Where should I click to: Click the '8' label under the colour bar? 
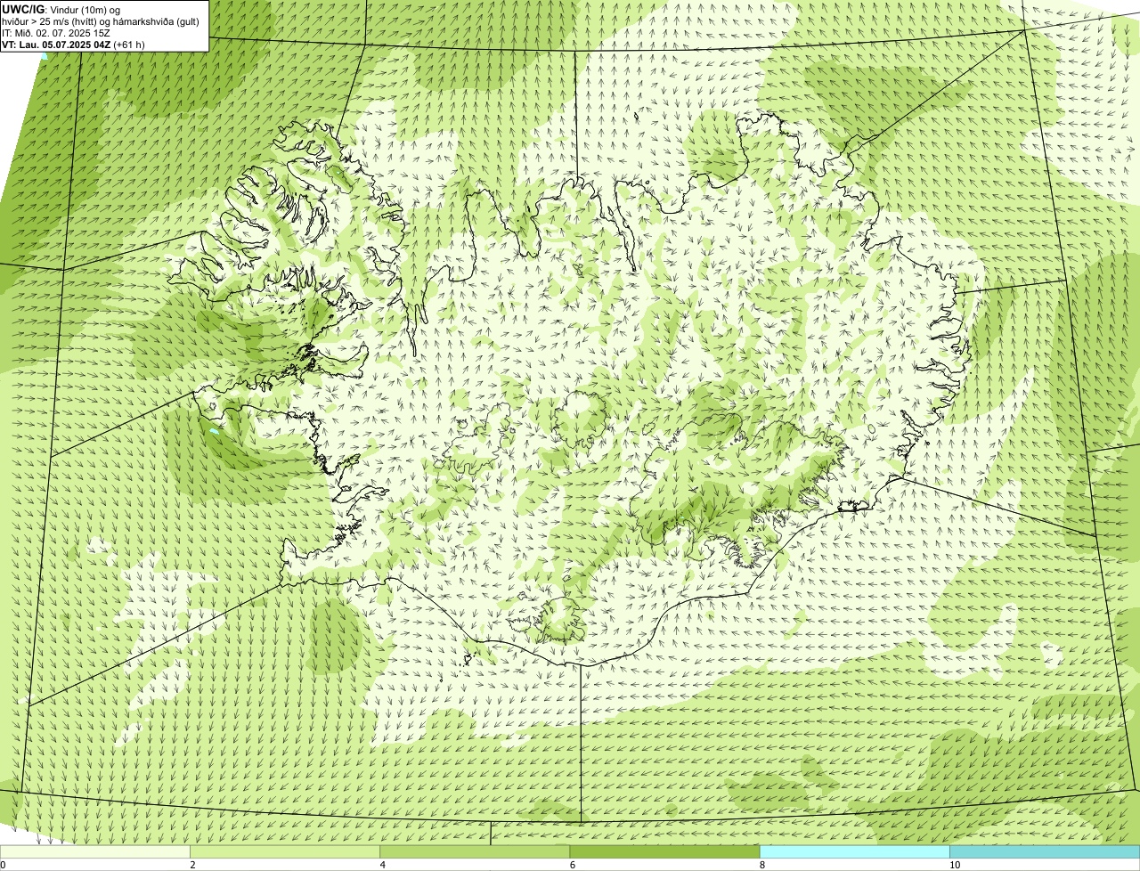762,865
